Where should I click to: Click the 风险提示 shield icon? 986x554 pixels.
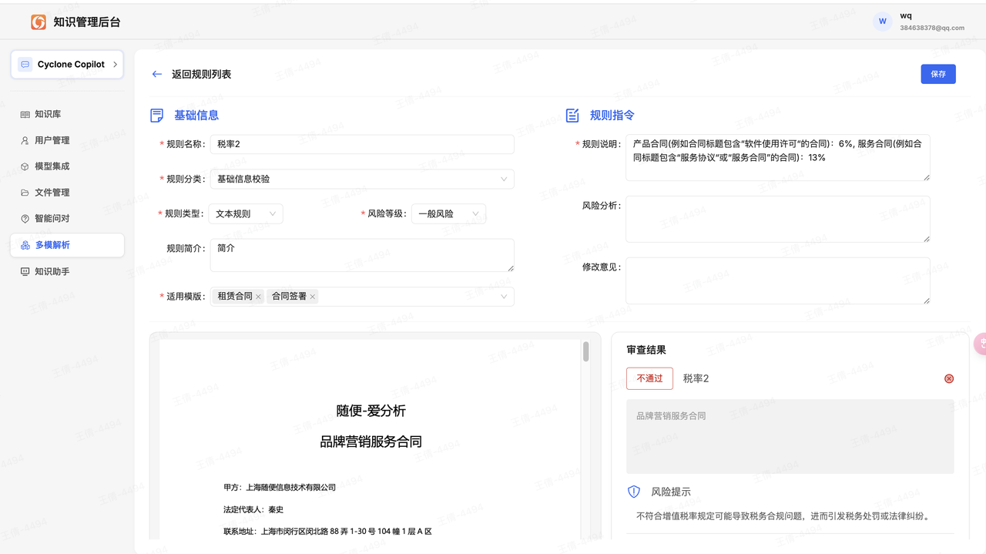(634, 492)
